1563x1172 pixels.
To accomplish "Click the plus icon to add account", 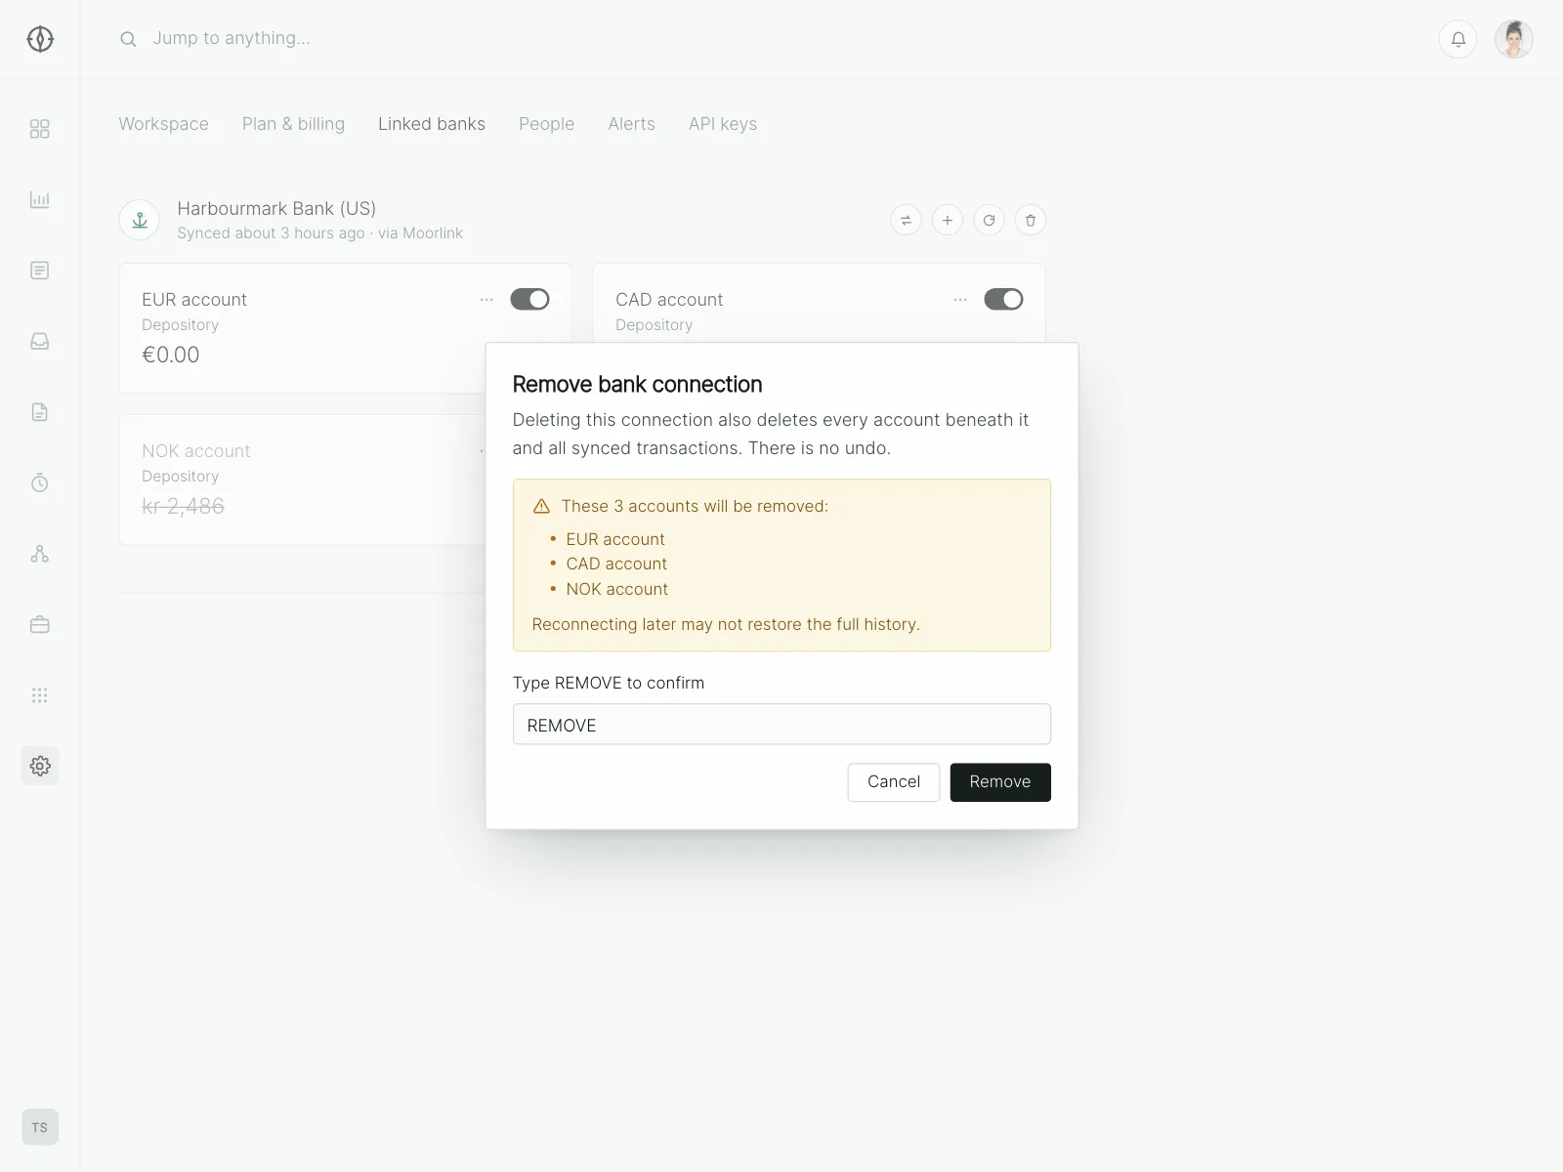I will 948,221.
